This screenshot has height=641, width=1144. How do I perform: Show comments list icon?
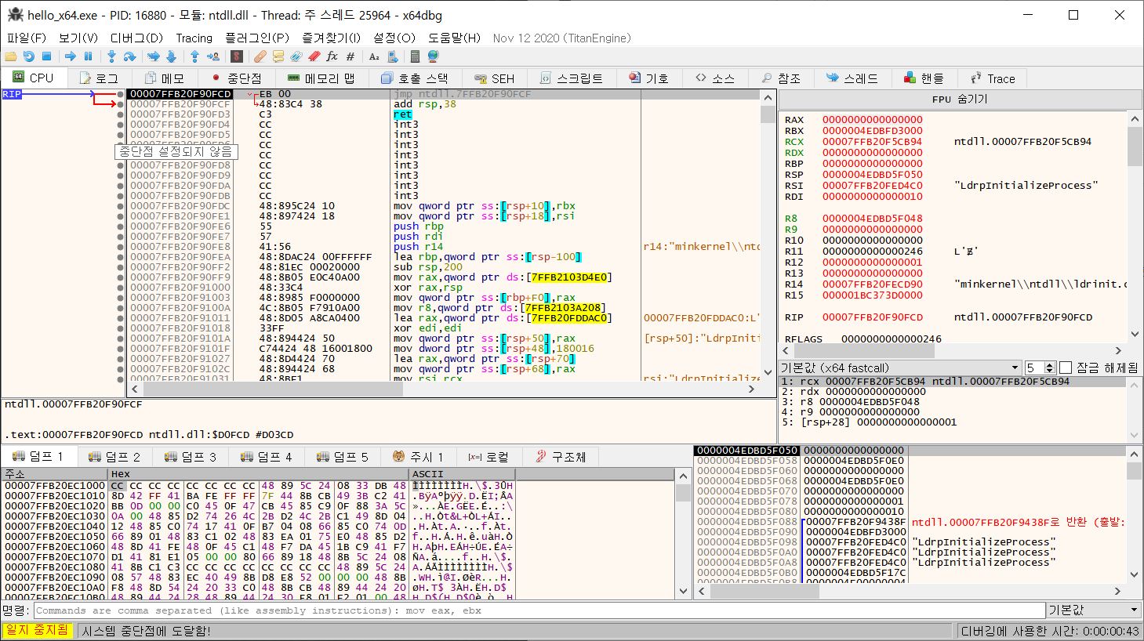tap(278, 56)
